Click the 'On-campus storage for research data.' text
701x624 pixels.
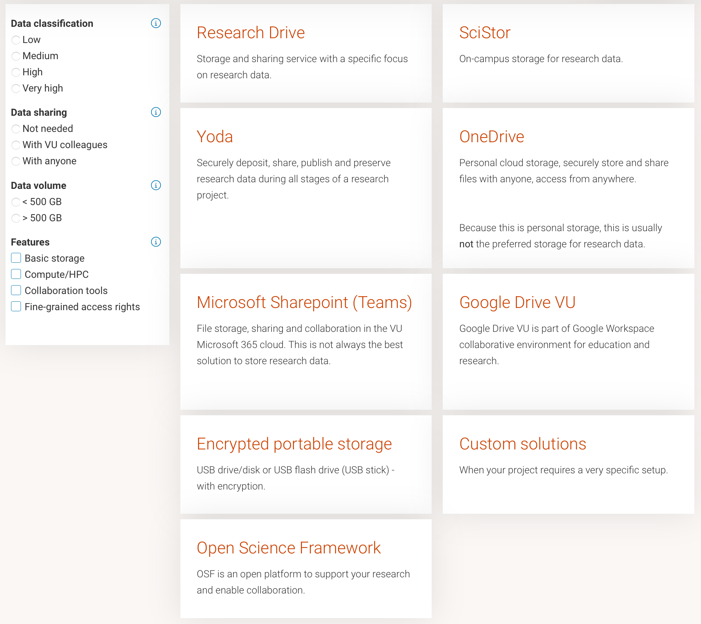(541, 59)
